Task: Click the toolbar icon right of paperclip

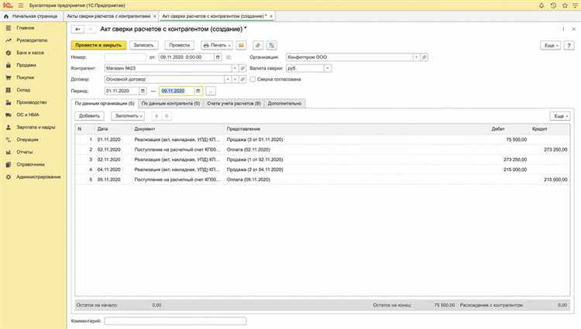Action: click(x=272, y=45)
